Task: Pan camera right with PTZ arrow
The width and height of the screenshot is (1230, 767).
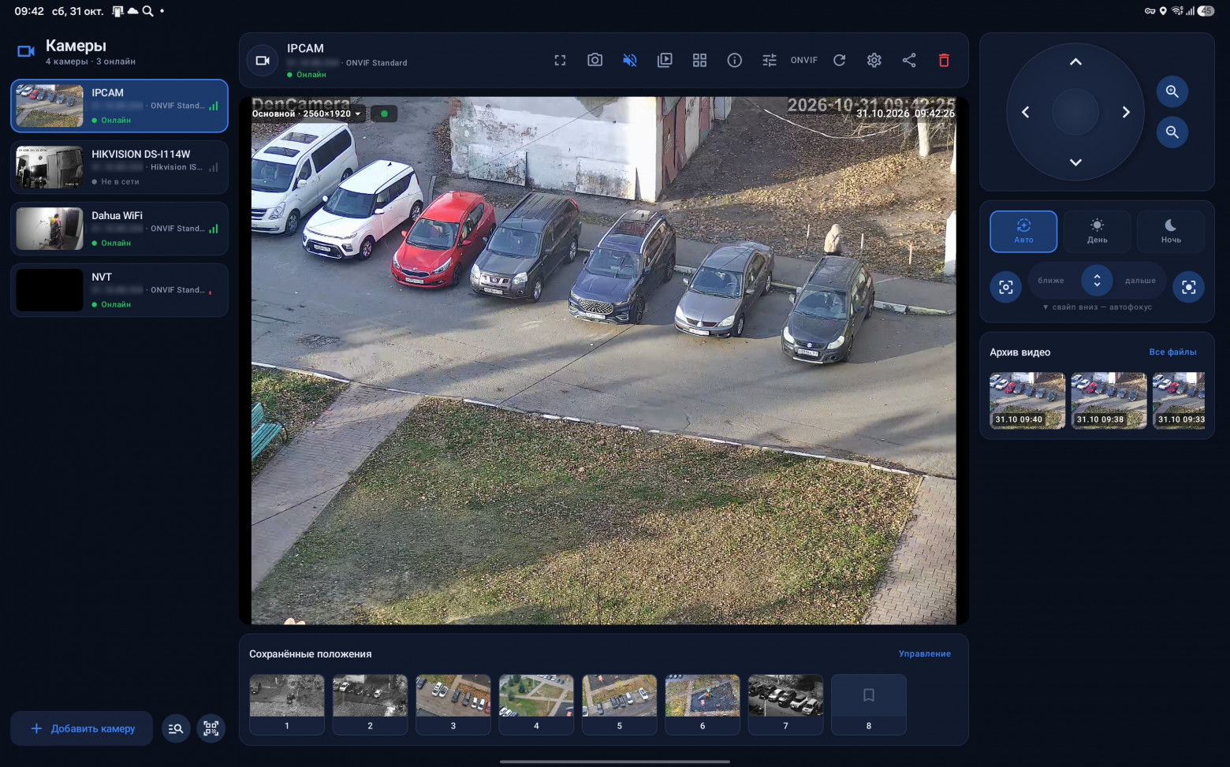Action: click(1126, 112)
